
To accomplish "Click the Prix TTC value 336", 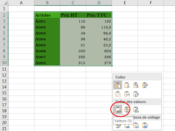I will click(x=99, y=57).
